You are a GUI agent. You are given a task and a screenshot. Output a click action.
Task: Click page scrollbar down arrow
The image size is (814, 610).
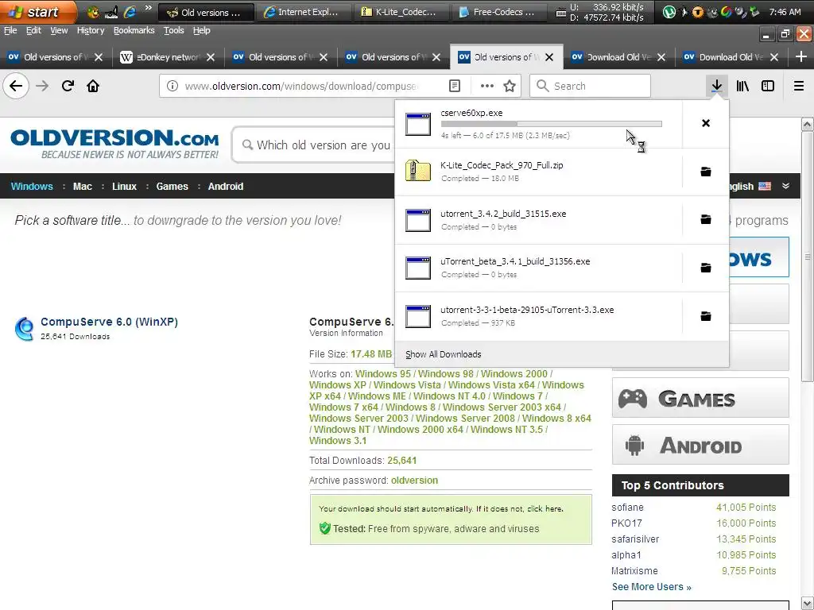tap(808, 604)
